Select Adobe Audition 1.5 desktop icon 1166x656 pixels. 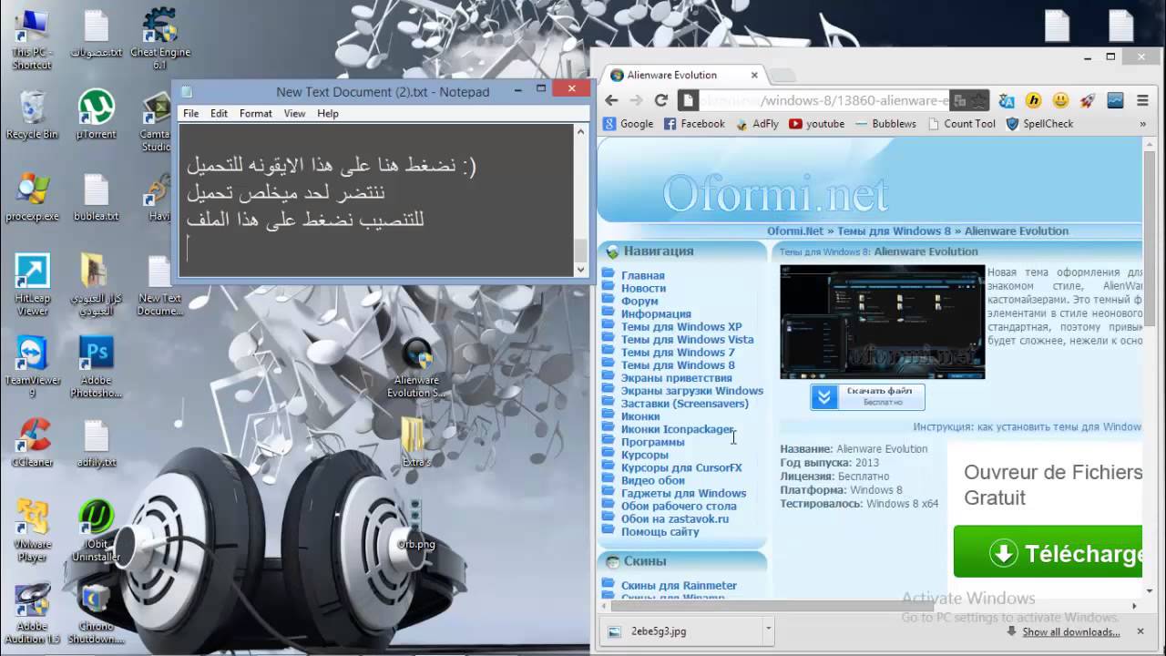point(32,612)
